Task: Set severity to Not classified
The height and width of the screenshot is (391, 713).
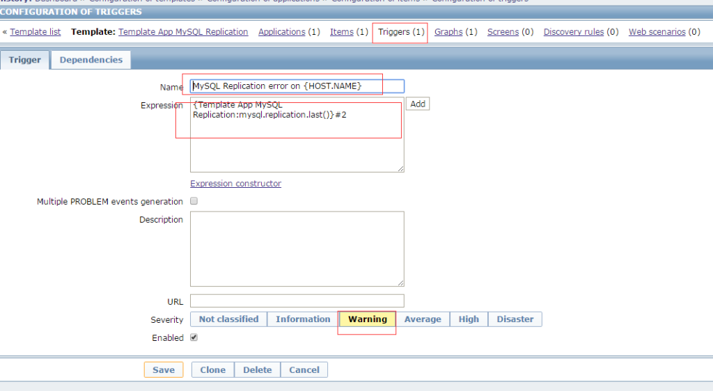Action: [x=228, y=319]
